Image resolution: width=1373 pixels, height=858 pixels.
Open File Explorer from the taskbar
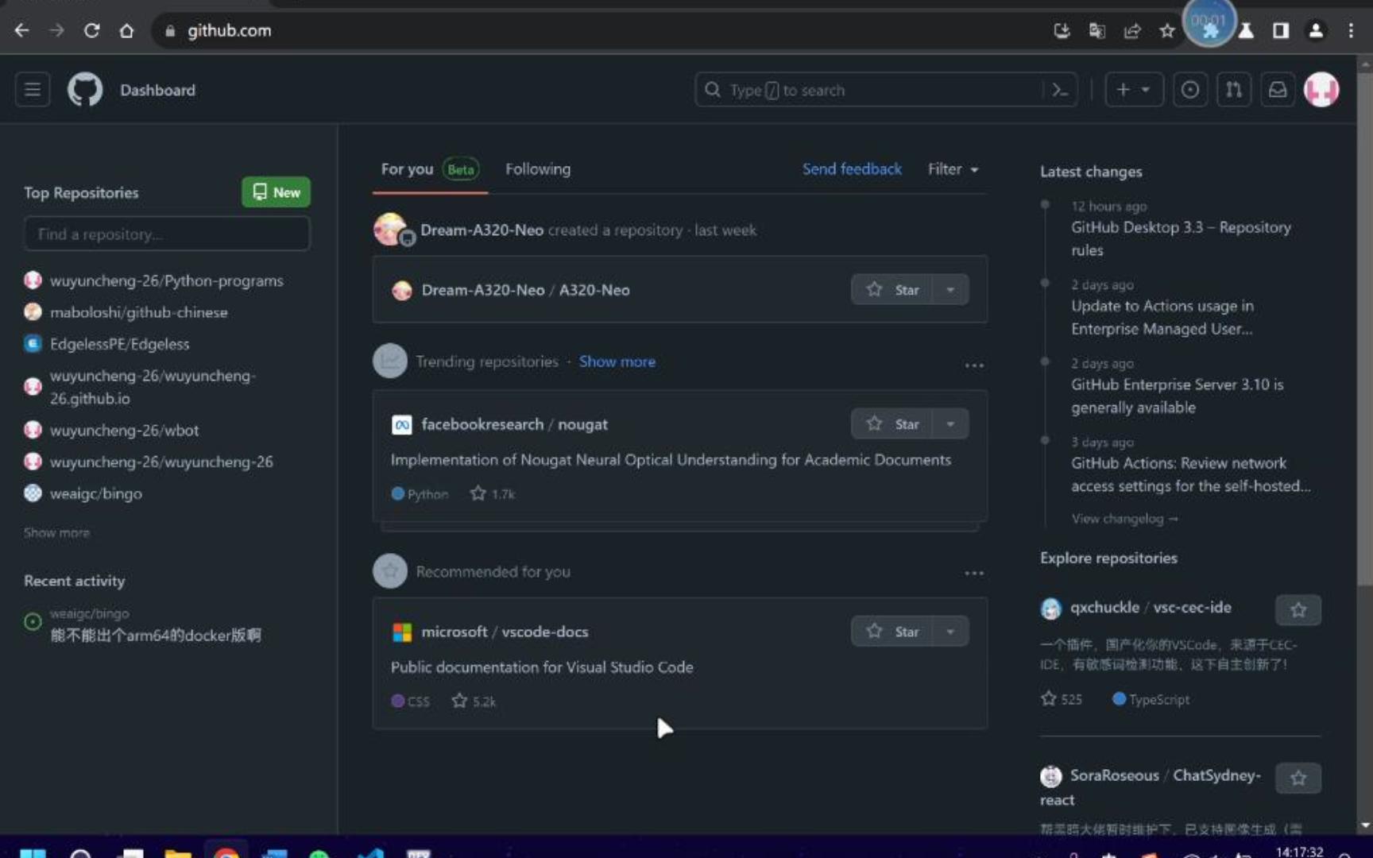tap(178, 852)
